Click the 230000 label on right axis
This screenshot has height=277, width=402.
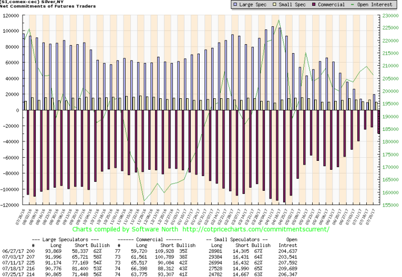click(389, 16)
